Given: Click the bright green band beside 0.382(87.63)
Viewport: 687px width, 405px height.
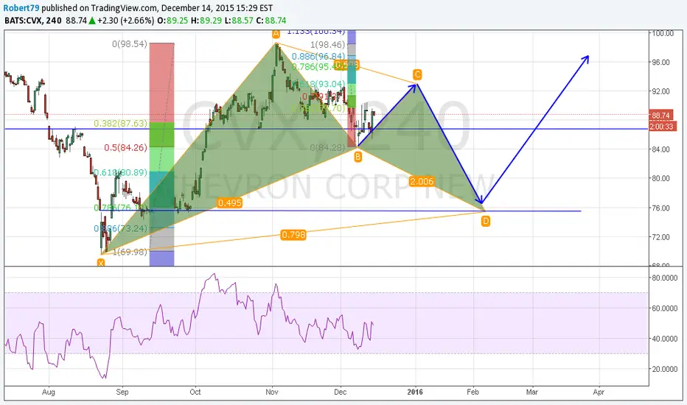Looking at the screenshot, I should tap(161, 135).
